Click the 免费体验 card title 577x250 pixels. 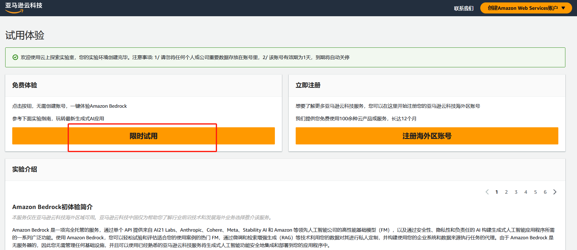(24, 85)
